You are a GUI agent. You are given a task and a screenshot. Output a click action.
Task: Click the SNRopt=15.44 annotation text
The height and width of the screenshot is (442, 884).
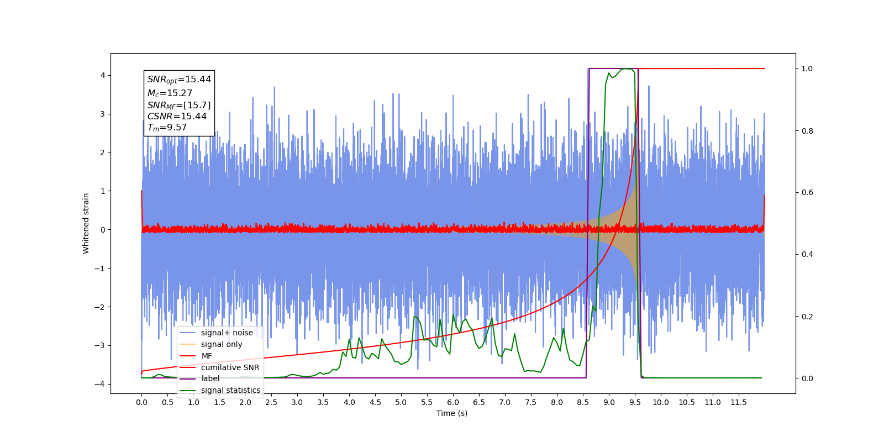(x=179, y=80)
